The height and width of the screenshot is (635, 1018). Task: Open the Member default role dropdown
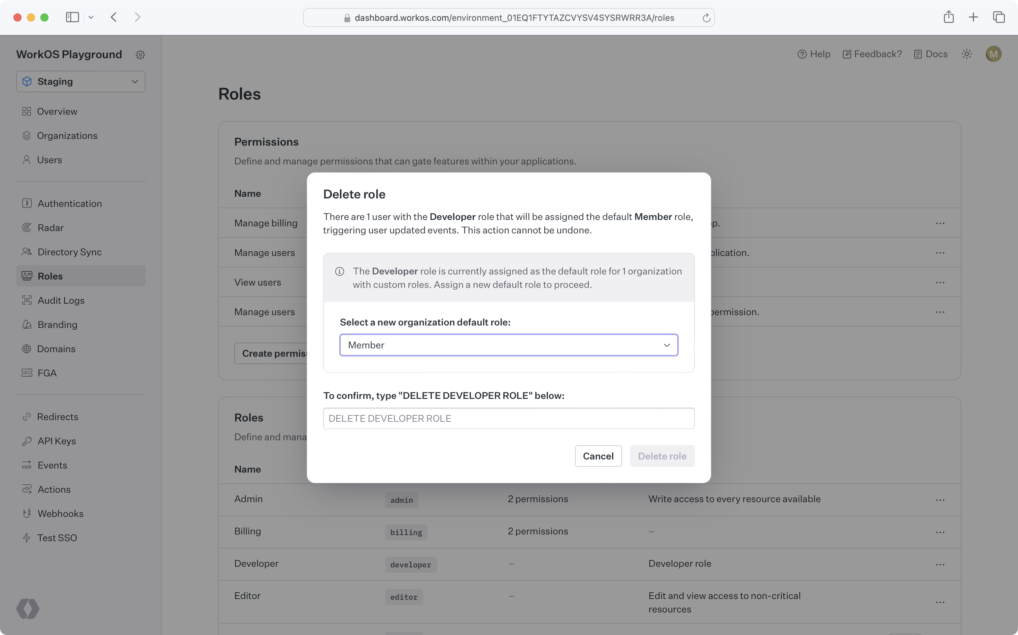[x=509, y=345]
